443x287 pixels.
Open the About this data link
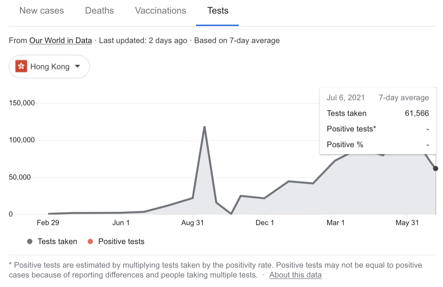(x=295, y=275)
